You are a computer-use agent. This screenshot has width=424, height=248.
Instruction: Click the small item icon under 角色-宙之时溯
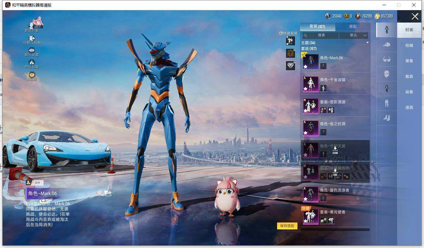point(323,132)
